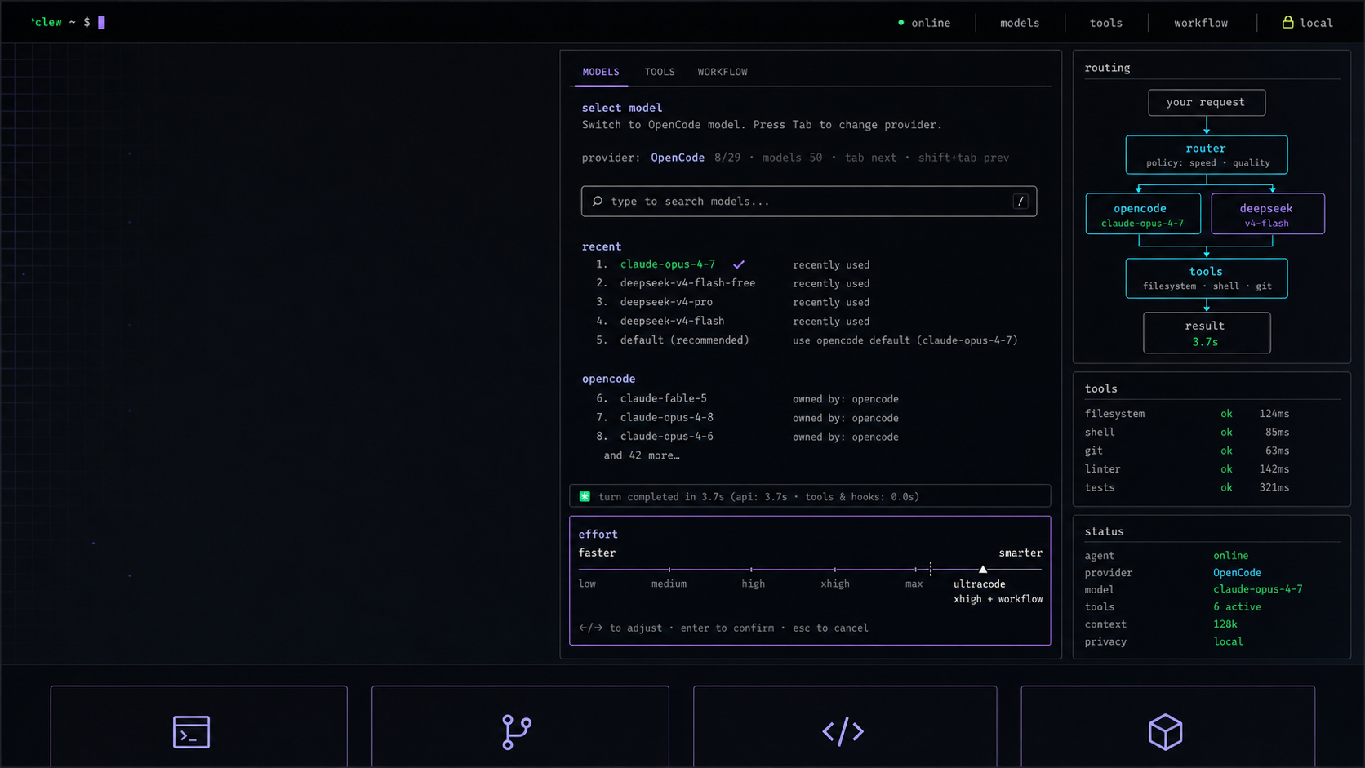Viewport: 1365px width, 768px height.
Task: Choose the default (recommended) model entry
Action: (684, 340)
